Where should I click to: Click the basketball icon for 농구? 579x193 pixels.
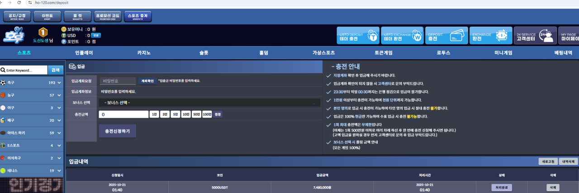(x=3, y=95)
